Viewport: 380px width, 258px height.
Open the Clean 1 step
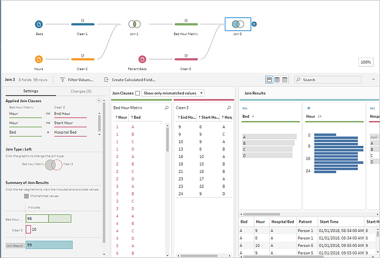(x=83, y=24)
